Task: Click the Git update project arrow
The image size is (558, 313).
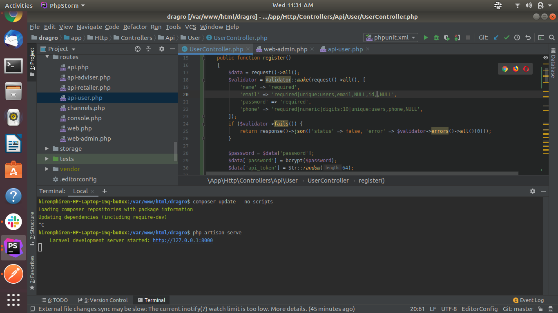Action: click(496, 37)
